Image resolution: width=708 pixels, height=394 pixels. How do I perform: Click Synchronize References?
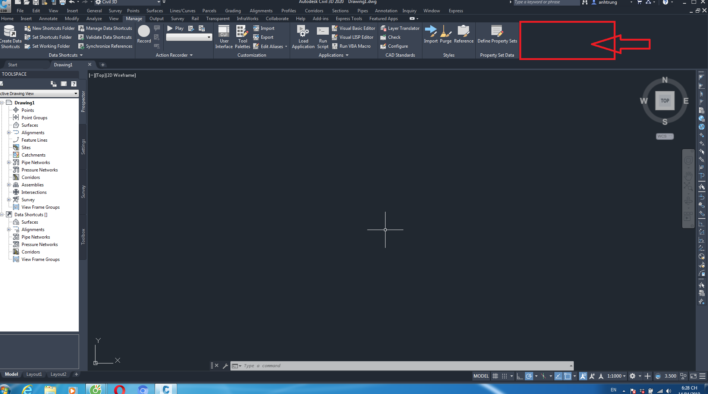tap(106, 46)
